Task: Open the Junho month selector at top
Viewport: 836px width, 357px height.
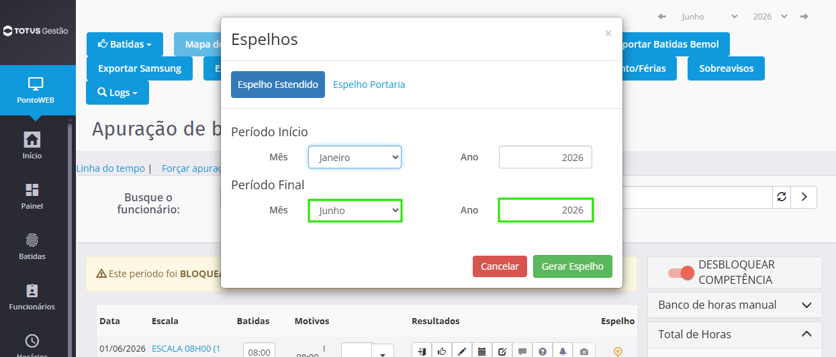Action: (709, 16)
